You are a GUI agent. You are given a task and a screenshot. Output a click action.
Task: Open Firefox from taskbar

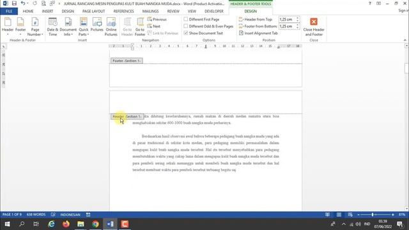coord(66,224)
